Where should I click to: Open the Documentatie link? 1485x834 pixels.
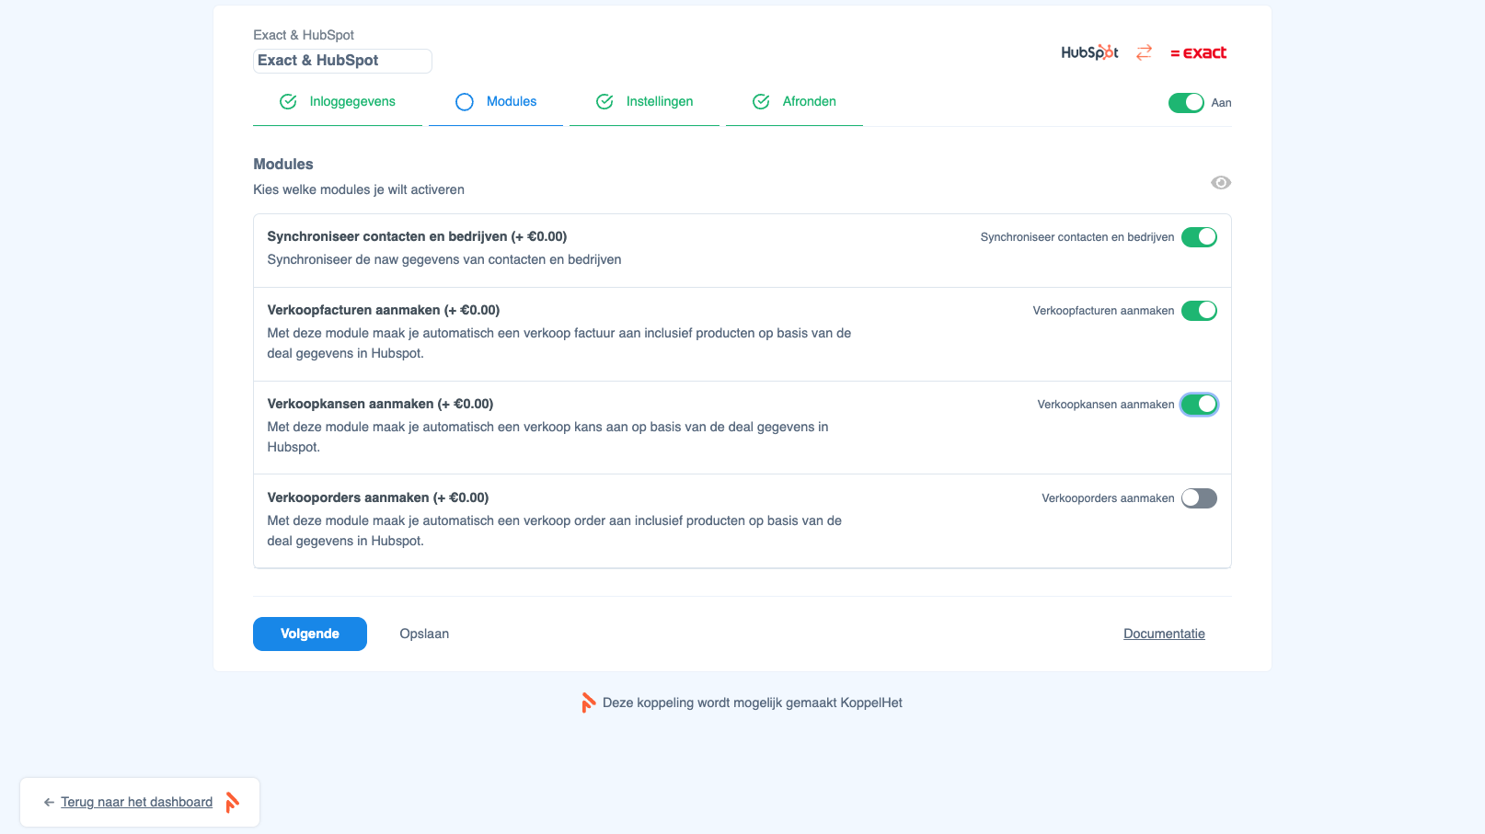(1163, 634)
